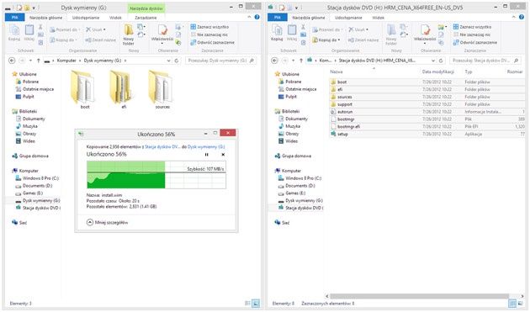
Task: Click Komputer breadcrumb in left address bar
Action: [x=66, y=61]
